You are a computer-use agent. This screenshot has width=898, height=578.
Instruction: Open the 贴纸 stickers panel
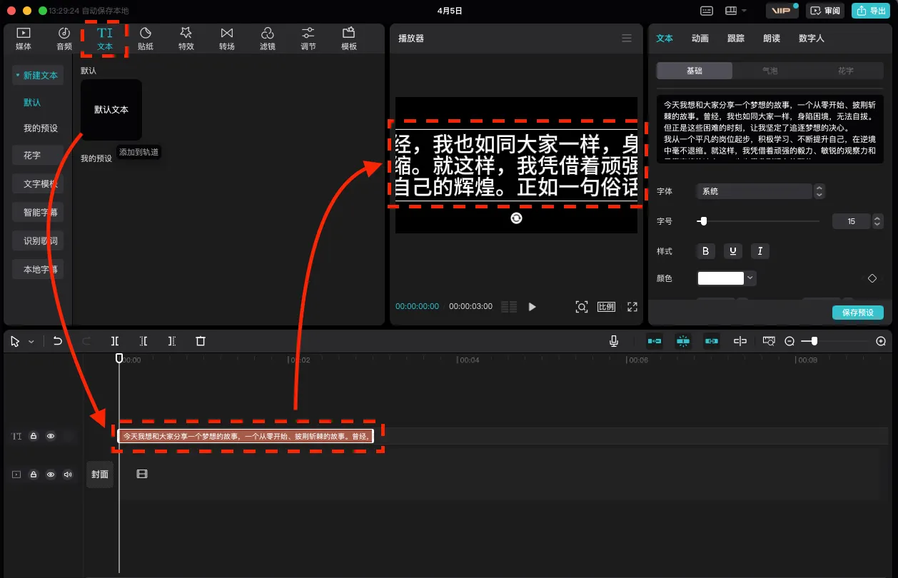(x=146, y=39)
